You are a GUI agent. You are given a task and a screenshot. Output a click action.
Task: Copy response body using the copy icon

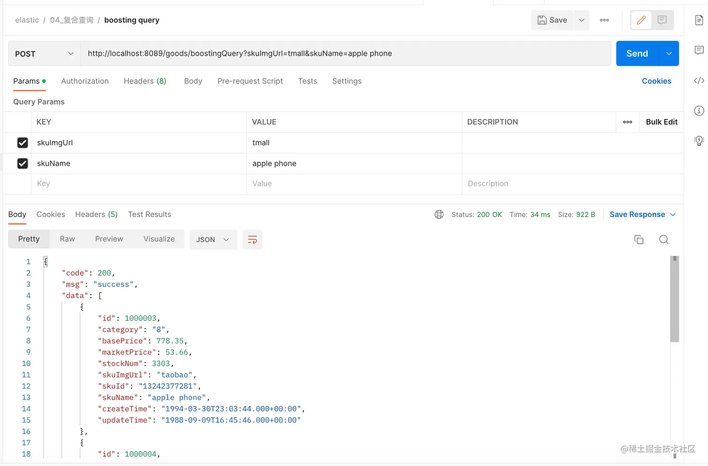pyautogui.click(x=639, y=240)
